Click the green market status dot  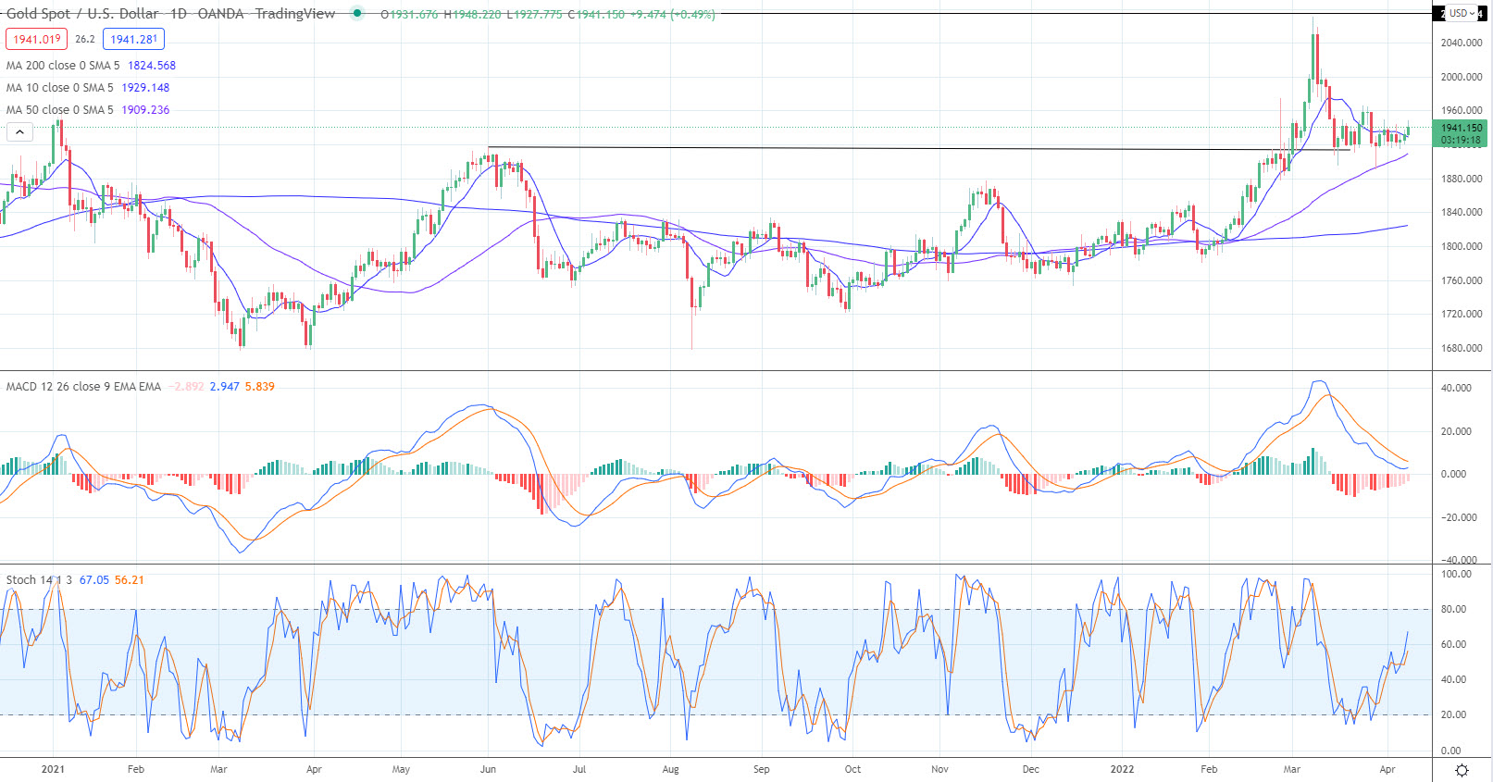(x=357, y=13)
